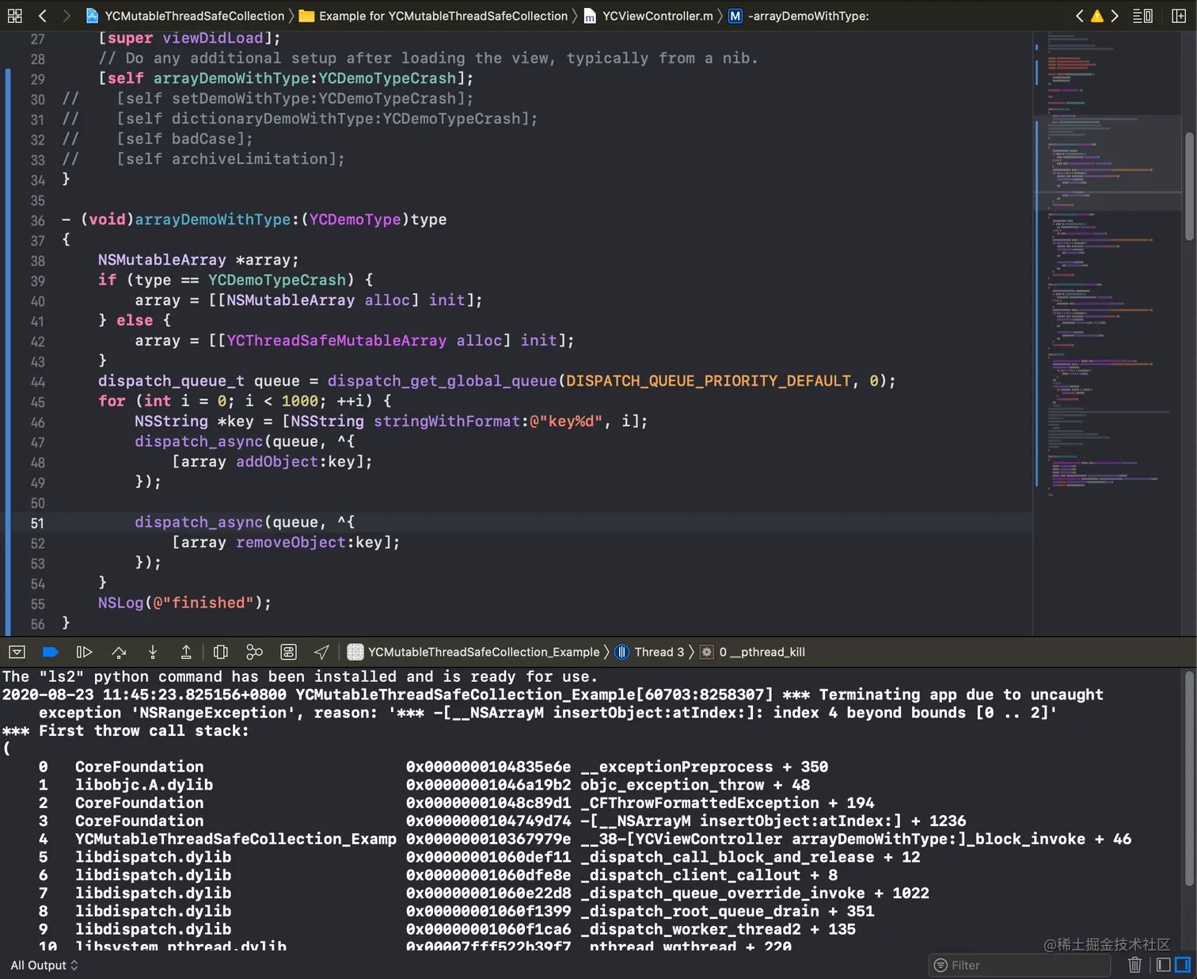This screenshot has height=979, width=1197.
Task: Step out of the current function
Action: coord(186,652)
